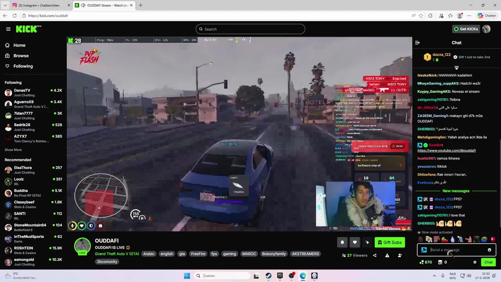Open chat settings gear
The image size is (501, 282).
tap(475, 262)
